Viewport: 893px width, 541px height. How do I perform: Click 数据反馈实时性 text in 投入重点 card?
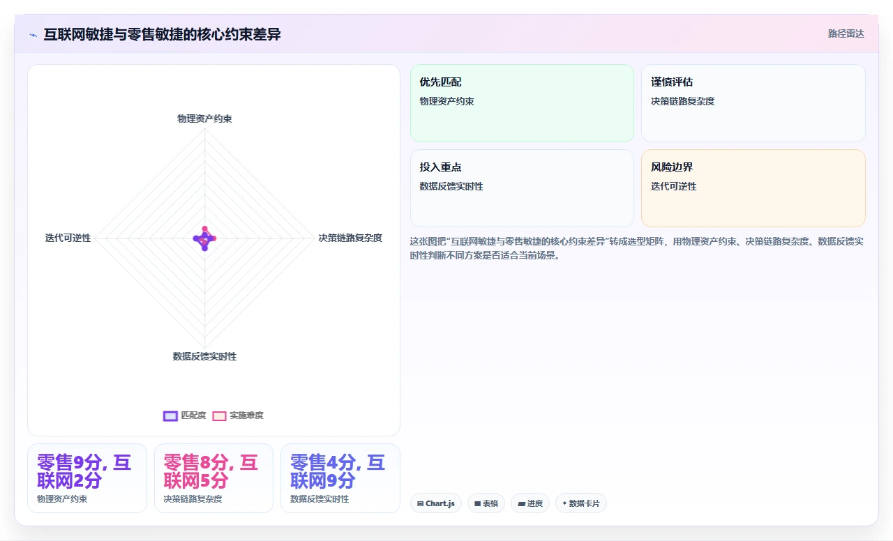tap(451, 186)
